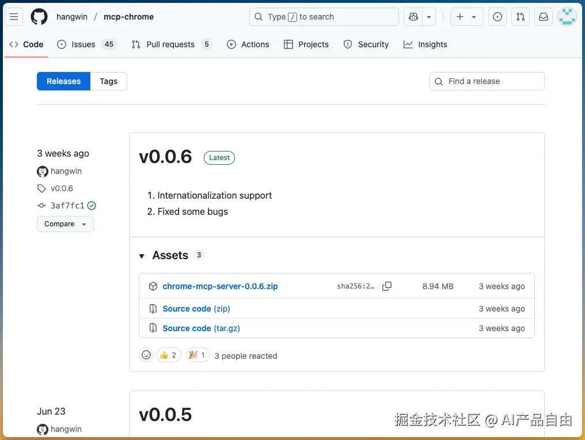Open the Insights tab

pos(426,44)
